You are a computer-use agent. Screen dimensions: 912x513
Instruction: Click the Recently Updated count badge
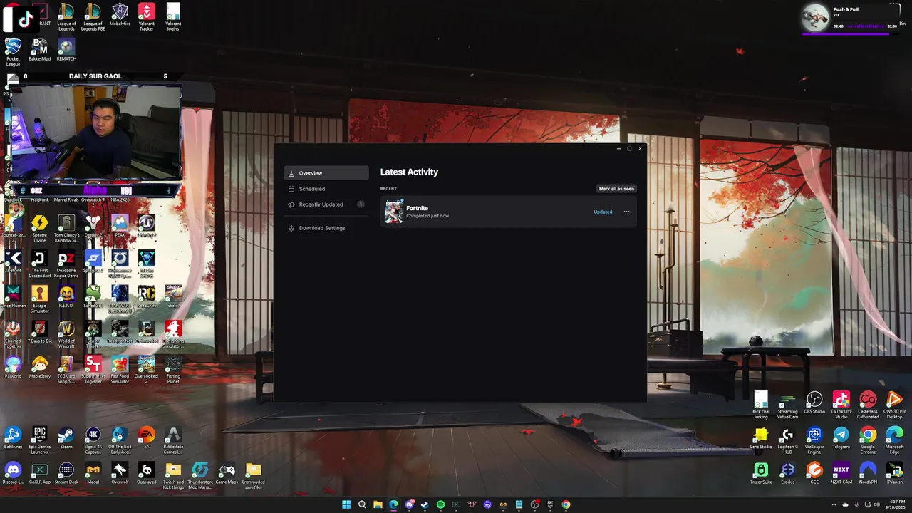tap(361, 204)
